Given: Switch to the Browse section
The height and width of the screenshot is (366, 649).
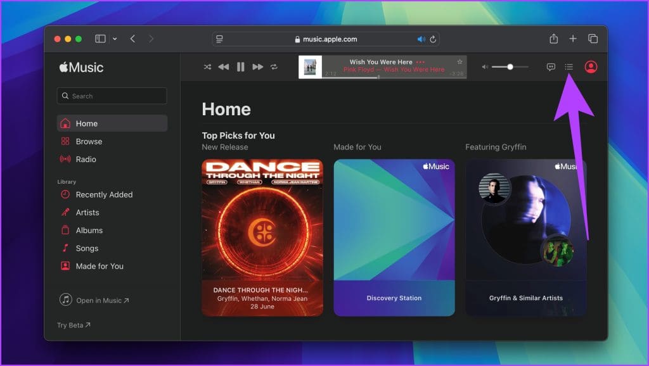Looking at the screenshot, I should pyautogui.click(x=88, y=141).
